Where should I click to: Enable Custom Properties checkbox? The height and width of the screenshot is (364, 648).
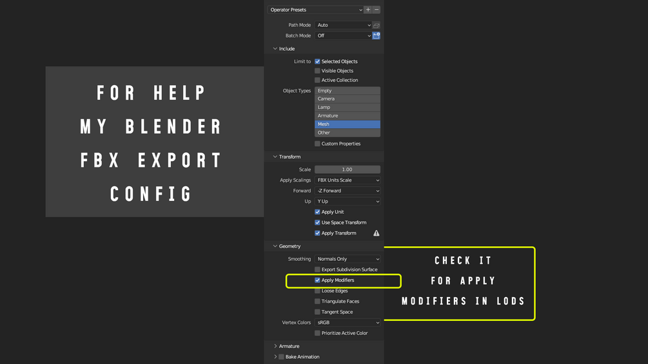tap(317, 144)
